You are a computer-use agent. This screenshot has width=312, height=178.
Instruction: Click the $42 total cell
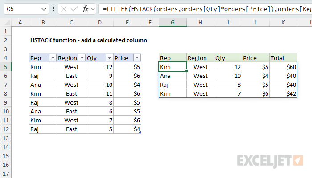pyautogui.click(x=283, y=93)
